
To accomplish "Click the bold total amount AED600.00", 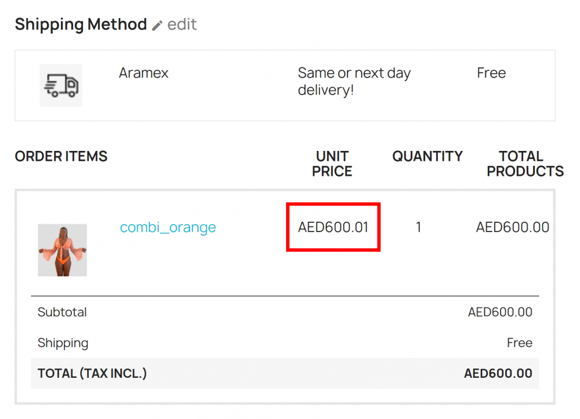I will (x=498, y=374).
